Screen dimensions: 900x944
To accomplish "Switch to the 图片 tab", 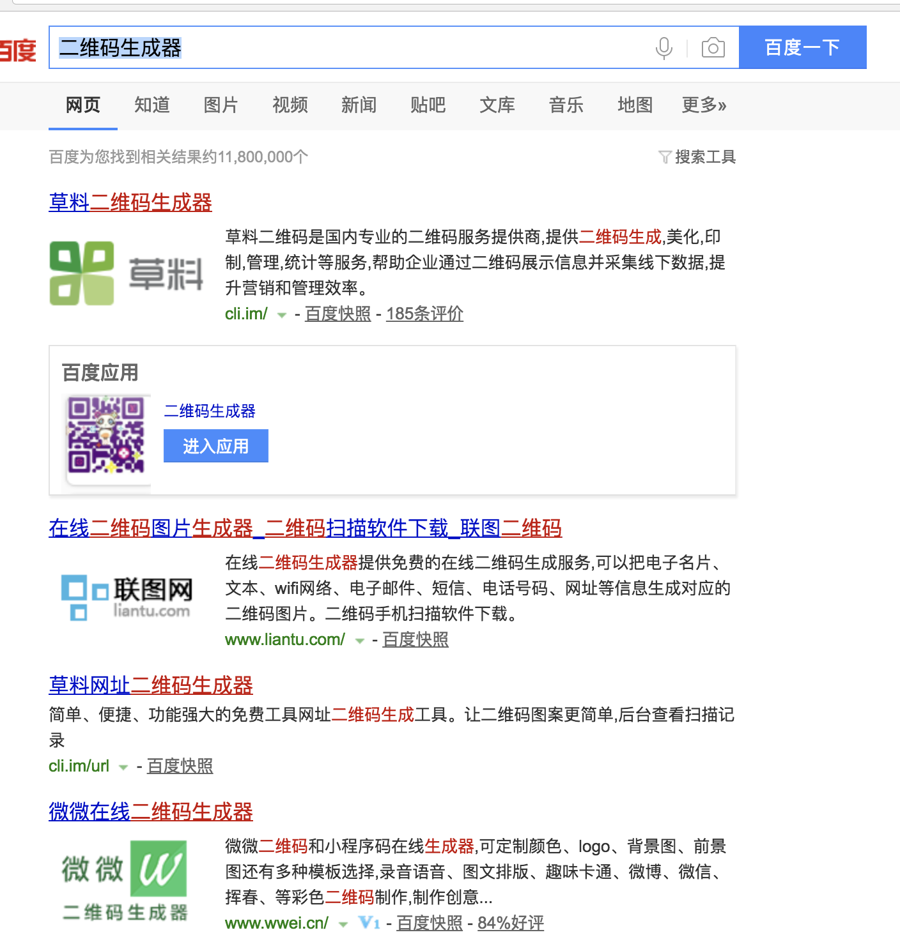I will [x=221, y=105].
